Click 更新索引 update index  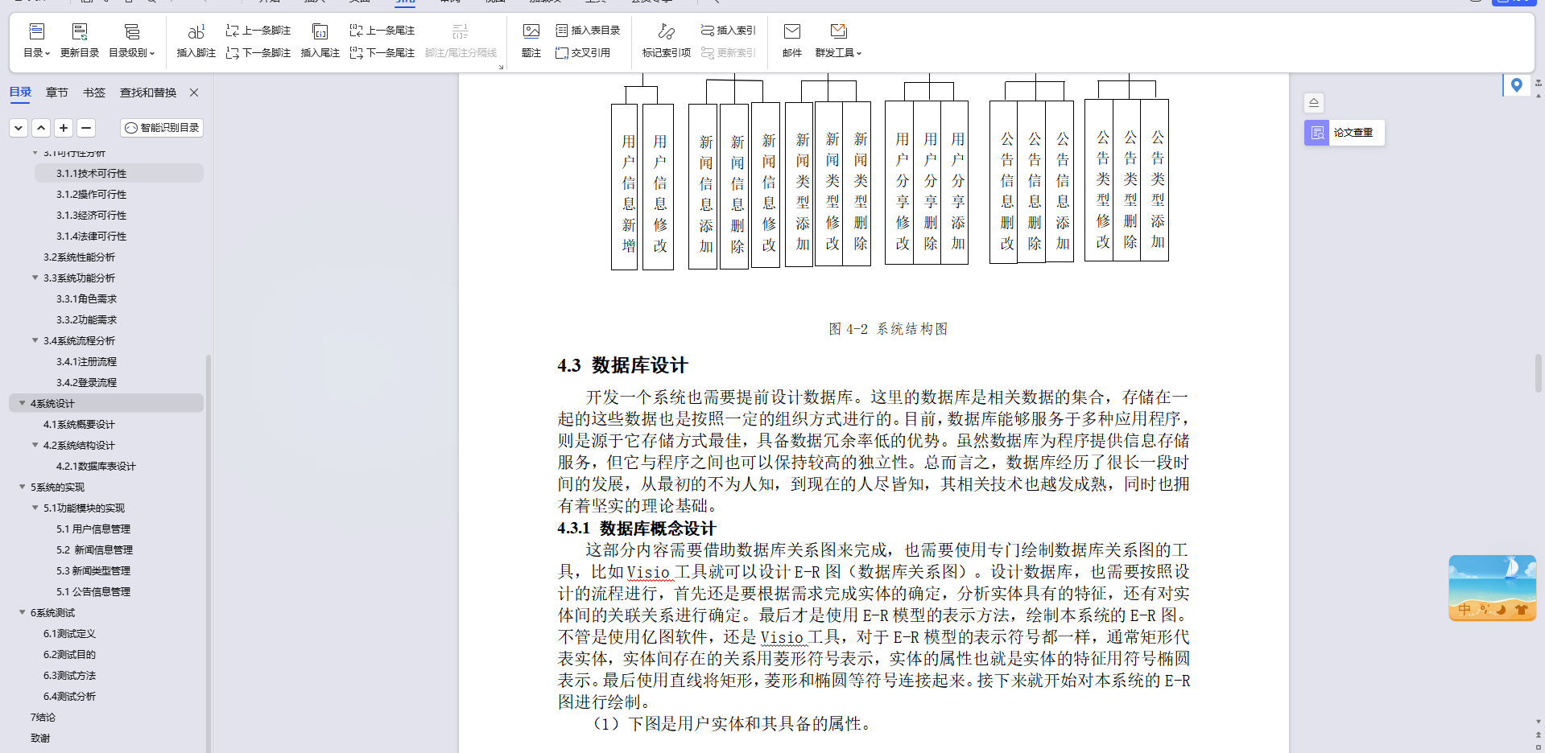point(728,53)
